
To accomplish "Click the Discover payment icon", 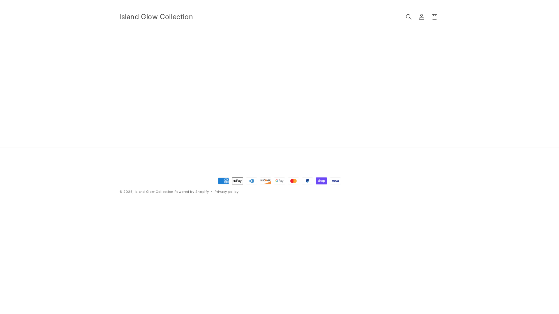I will [x=266, y=181].
